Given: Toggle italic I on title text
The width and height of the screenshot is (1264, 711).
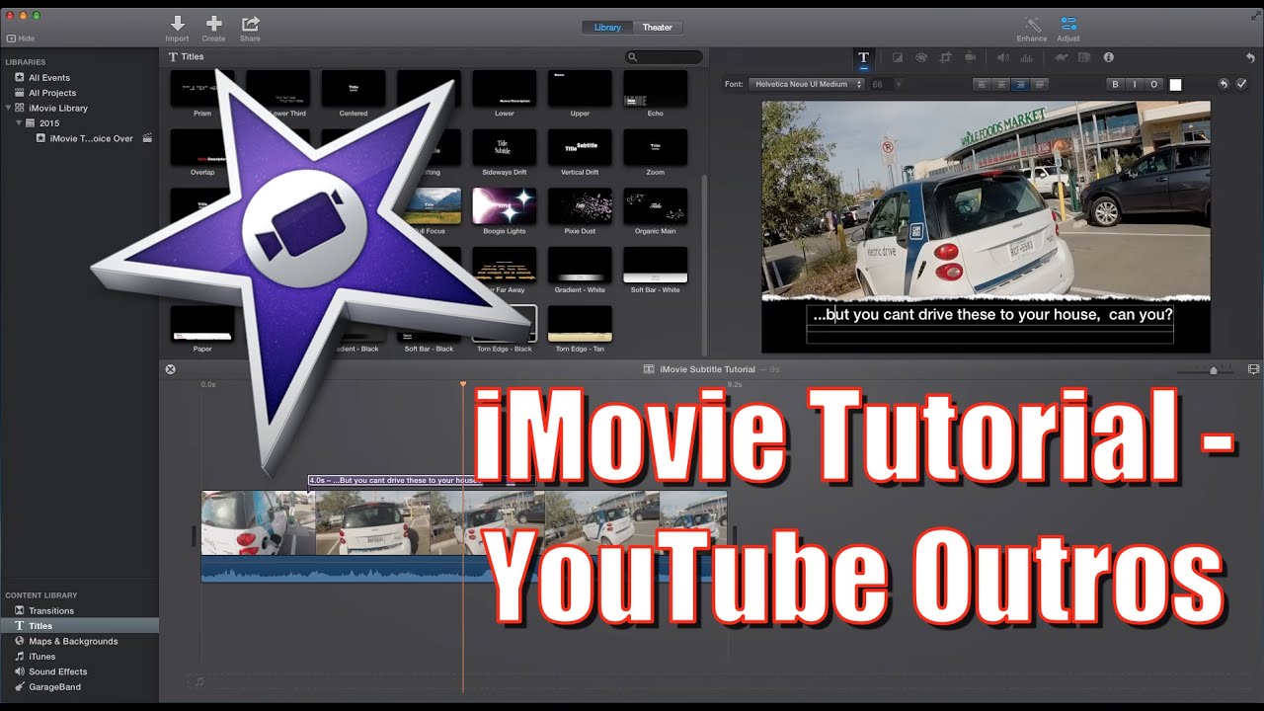Looking at the screenshot, I should pos(1135,85).
